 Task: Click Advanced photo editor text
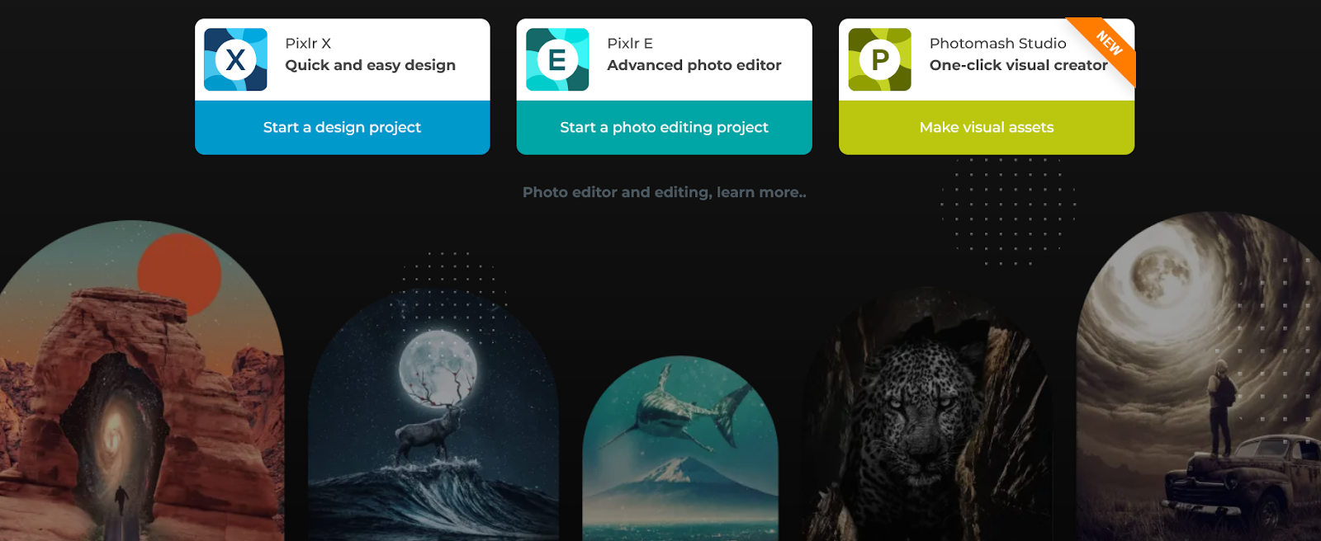click(694, 65)
